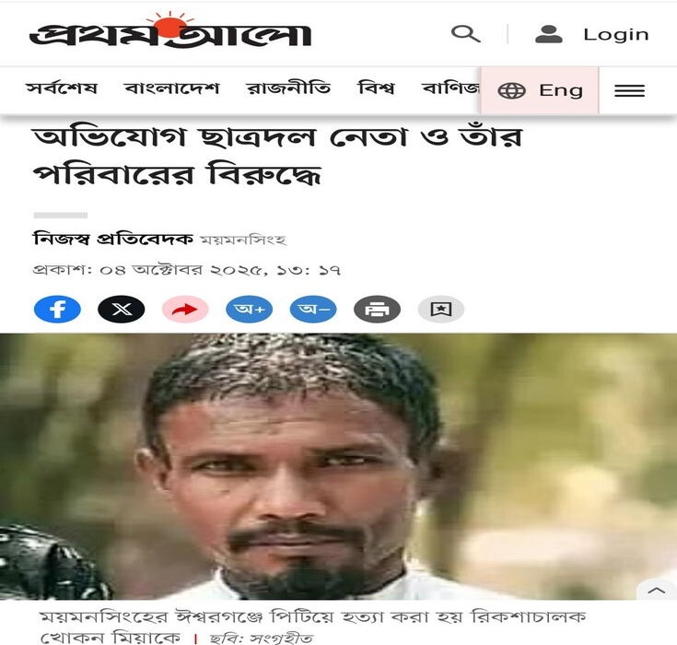The width and height of the screenshot is (677, 645).
Task: Open the hamburger menu
Action: click(629, 90)
